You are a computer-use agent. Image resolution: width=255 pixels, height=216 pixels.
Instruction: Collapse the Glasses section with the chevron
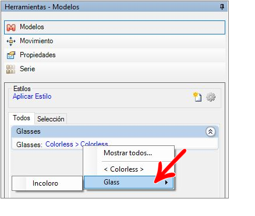coord(210,132)
